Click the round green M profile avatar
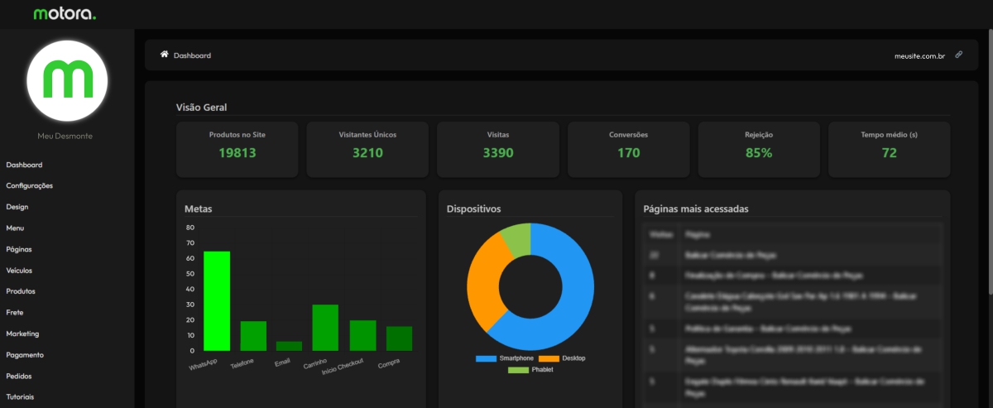This screenshot has width=993, height=408. 67,79
